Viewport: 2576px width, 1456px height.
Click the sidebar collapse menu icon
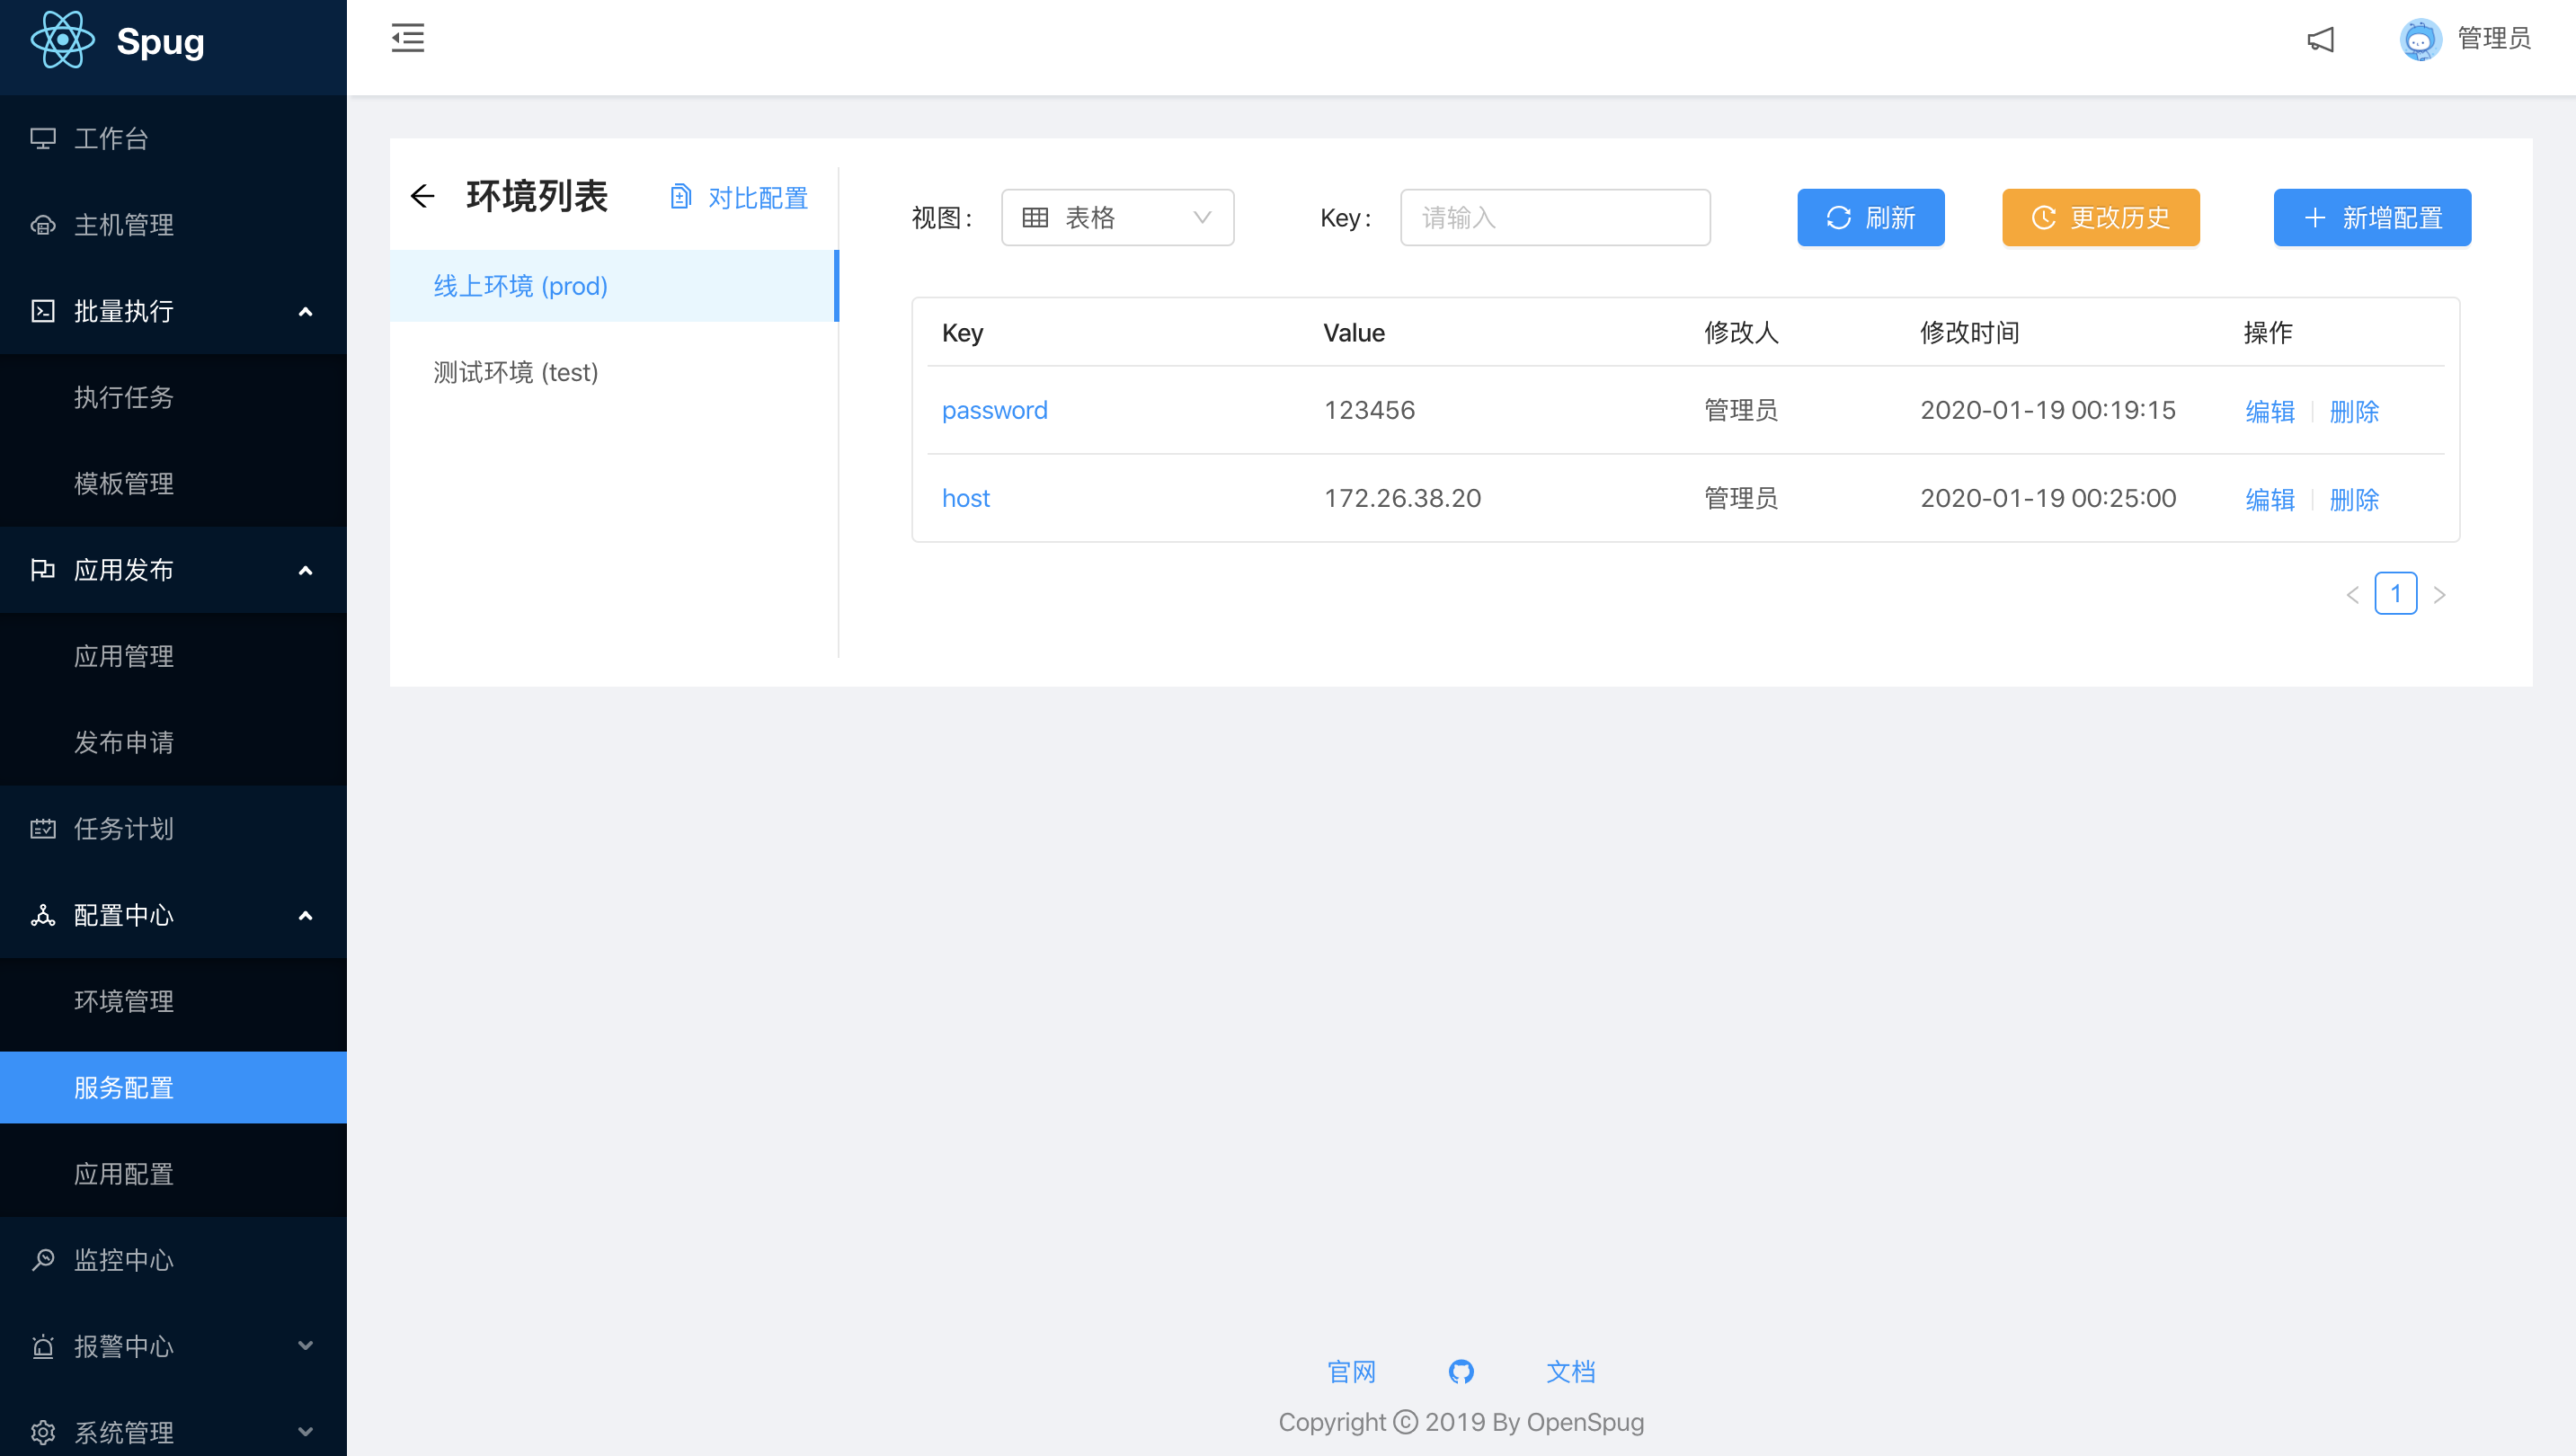coord(408,38)
